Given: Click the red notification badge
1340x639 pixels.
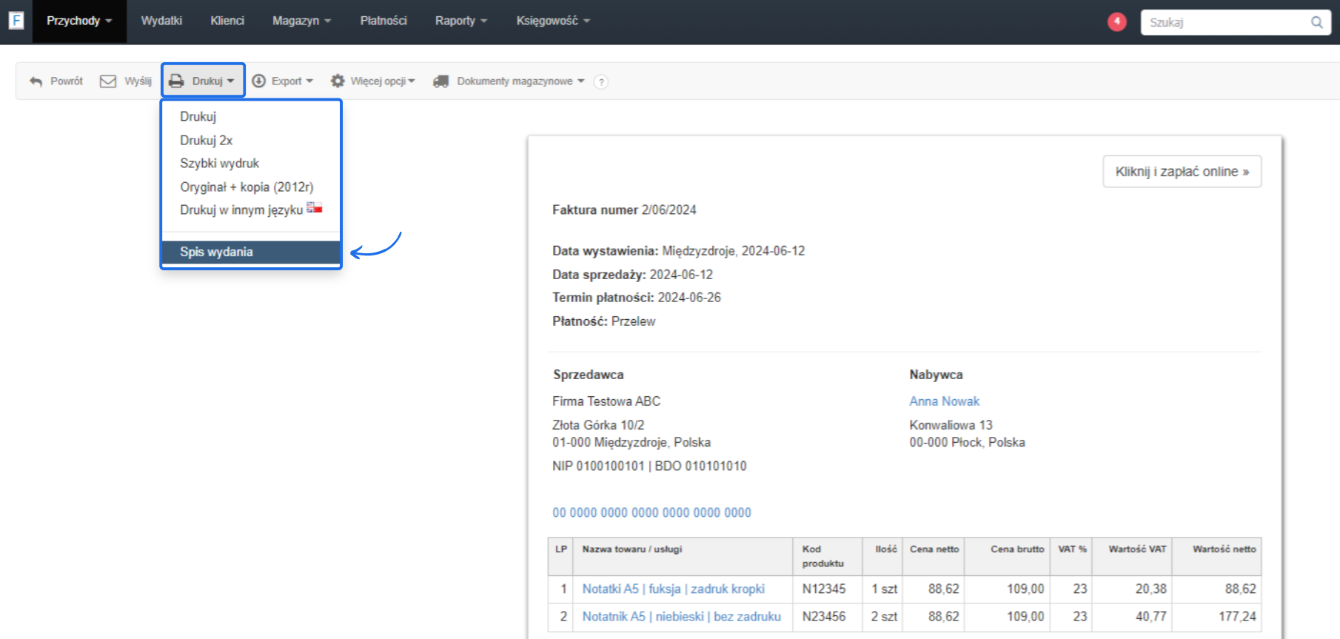Looking at the screenshot, I should pos(1116,21).
